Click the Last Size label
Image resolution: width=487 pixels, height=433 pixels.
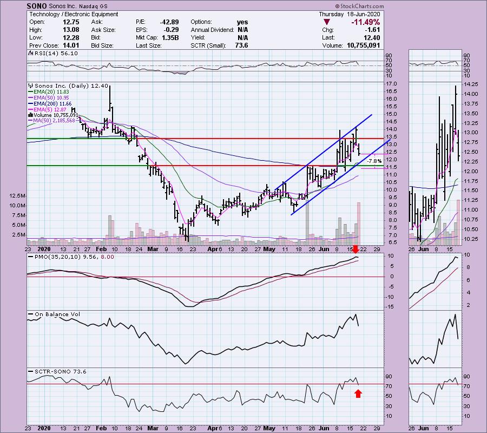point(148,45)
